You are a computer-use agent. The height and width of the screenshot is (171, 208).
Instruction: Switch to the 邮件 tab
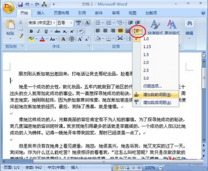click(99, 13)
